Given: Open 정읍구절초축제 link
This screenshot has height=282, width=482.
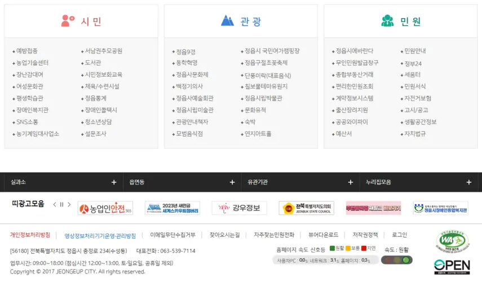Looking at the screenshot, I should pyautogui.click(x=266, y=63).
